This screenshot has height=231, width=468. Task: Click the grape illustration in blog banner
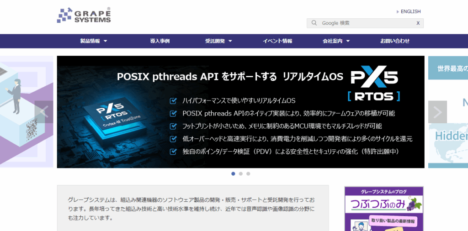coord(414,204)
